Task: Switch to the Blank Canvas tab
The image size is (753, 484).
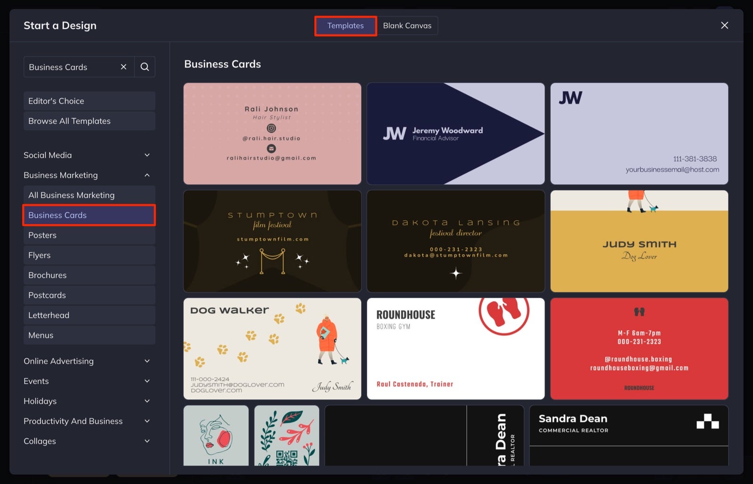Action: pyautogui.click(x=407, y=25)
